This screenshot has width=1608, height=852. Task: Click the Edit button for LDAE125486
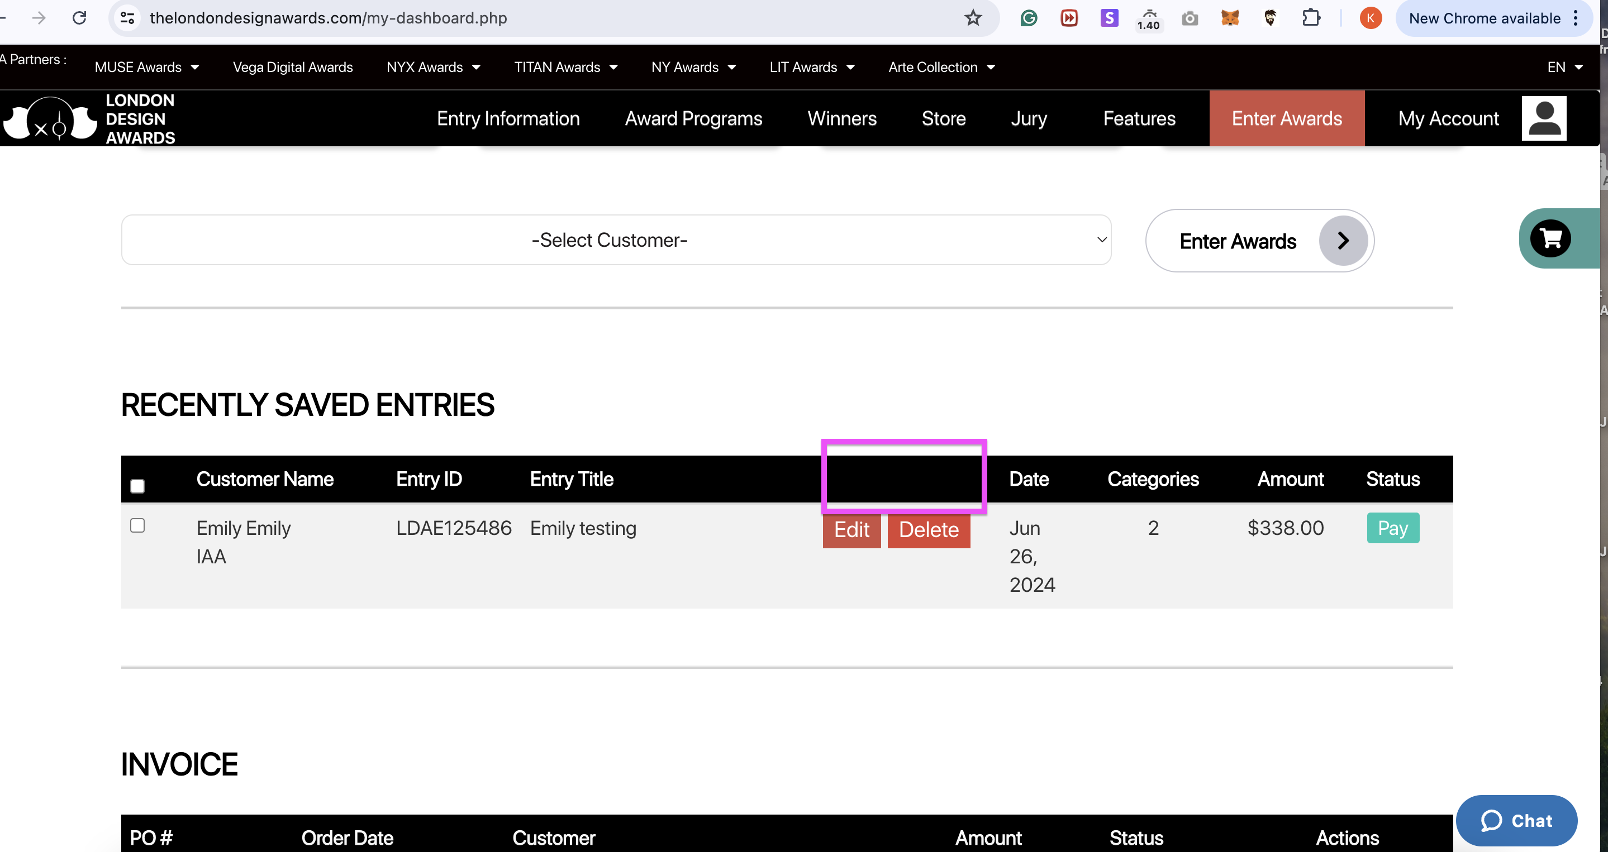point(851,530)
